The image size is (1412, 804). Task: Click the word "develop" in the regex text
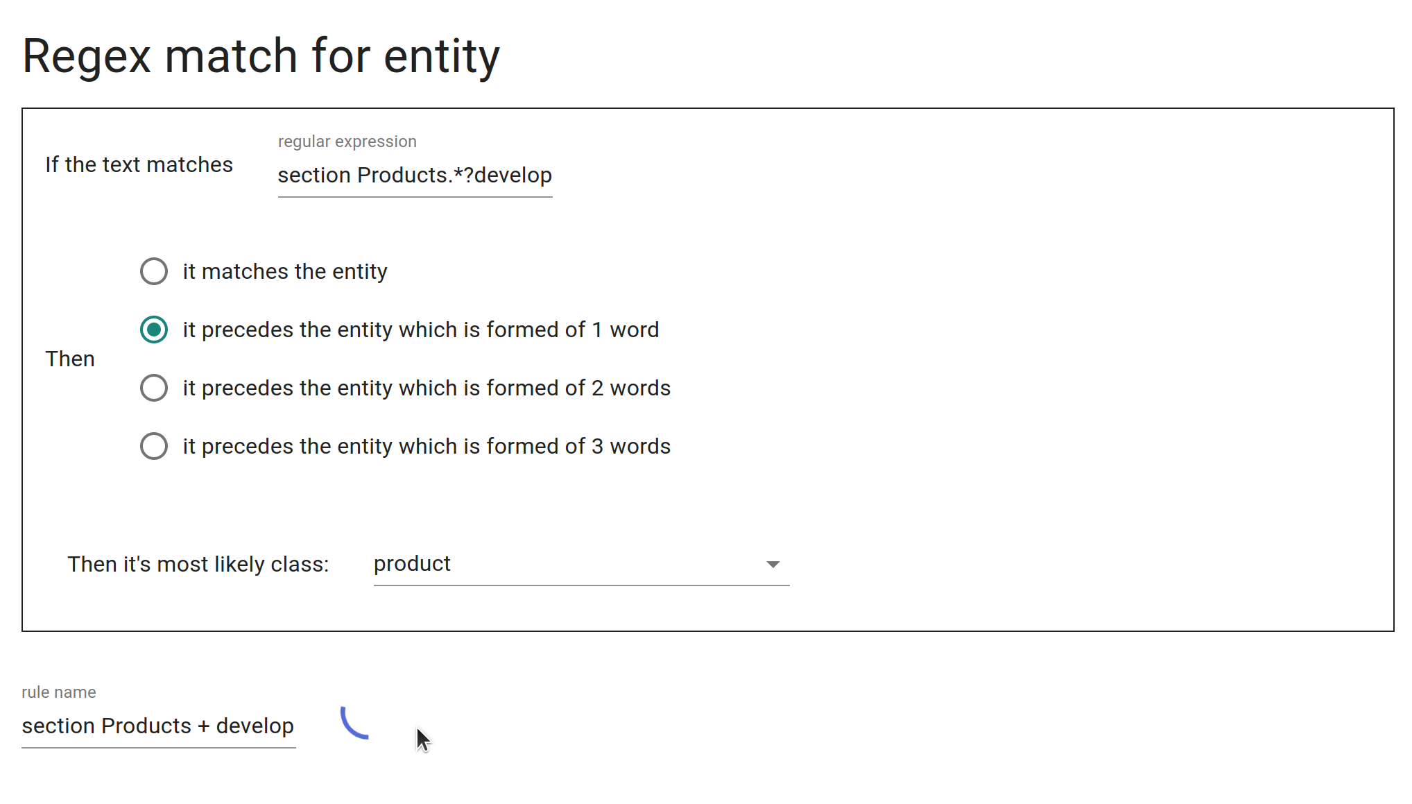click(x=513, y=176)
